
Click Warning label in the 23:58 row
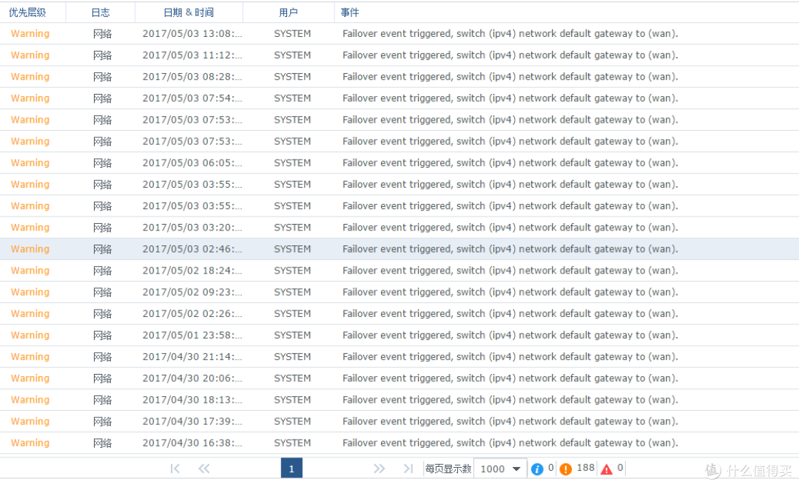(x=30, y=336)
